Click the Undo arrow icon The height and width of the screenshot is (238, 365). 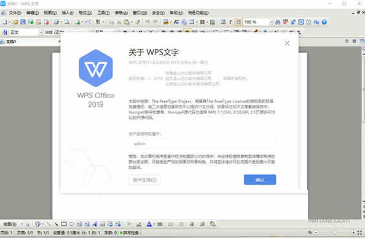(147, 22)
